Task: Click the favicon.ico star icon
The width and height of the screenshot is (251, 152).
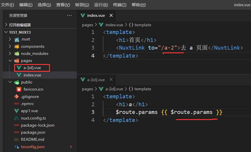Action: (19, 89)
